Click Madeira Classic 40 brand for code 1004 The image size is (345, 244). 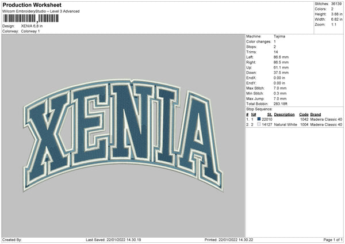click(x=326, y=125)
